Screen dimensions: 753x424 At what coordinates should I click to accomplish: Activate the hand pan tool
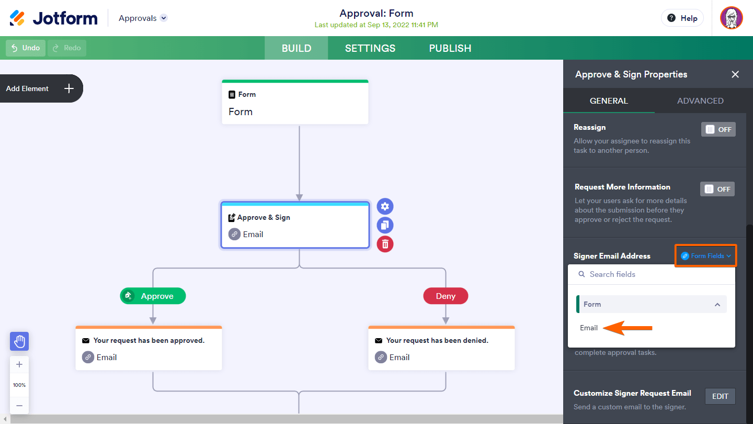point(19,342)
